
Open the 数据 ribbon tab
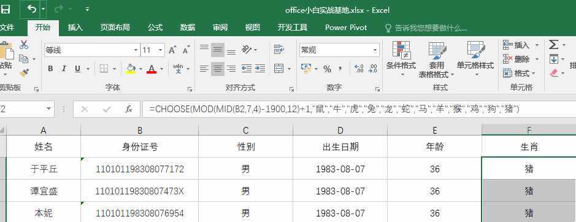click(188, 28)
